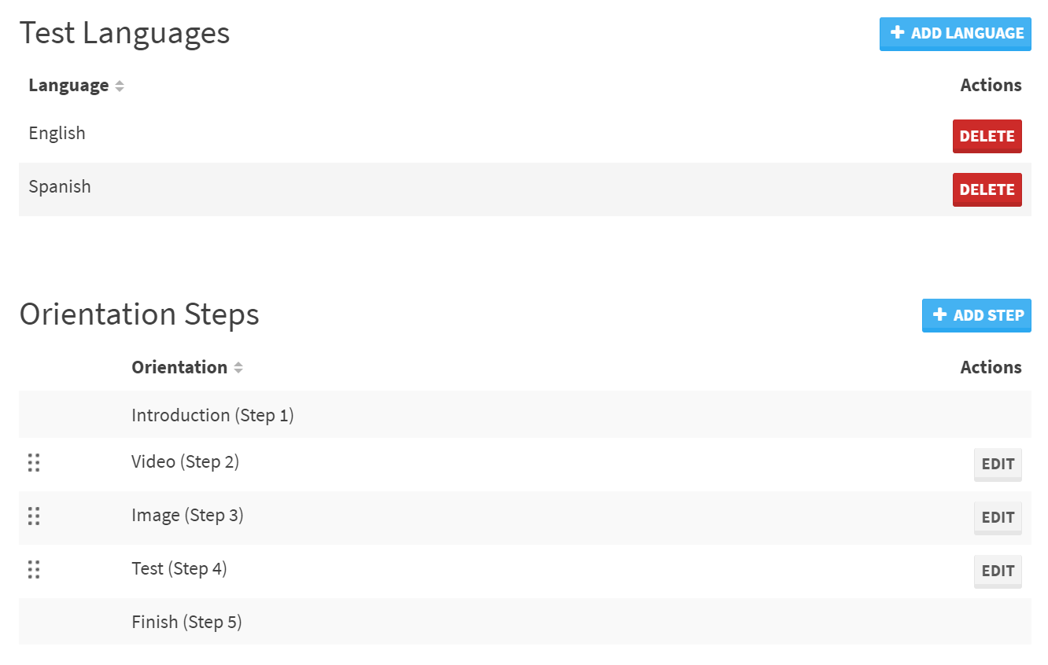The height and width of the screenshot is (665, 1048).
Task: Delete the Spanish language
Action: tap(987, 189)
